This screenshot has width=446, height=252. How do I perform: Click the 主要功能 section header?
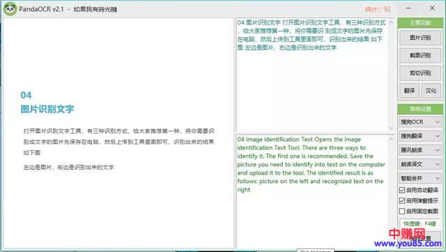point(420,23)
